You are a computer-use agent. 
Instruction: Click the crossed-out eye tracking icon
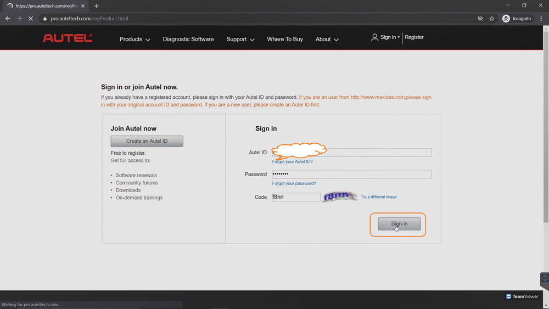[480, 19]
